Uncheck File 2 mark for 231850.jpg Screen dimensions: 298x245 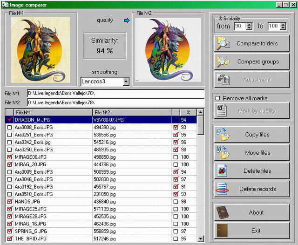point(176,194)
